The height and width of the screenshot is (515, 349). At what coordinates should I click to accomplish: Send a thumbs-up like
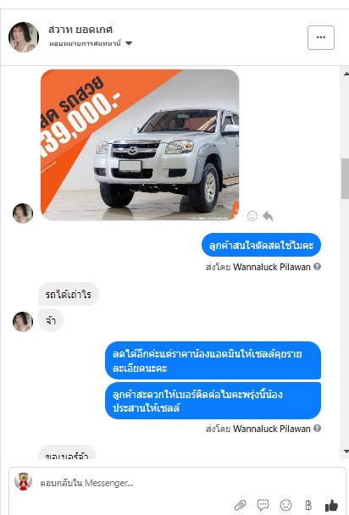click(x=331, y=505)
